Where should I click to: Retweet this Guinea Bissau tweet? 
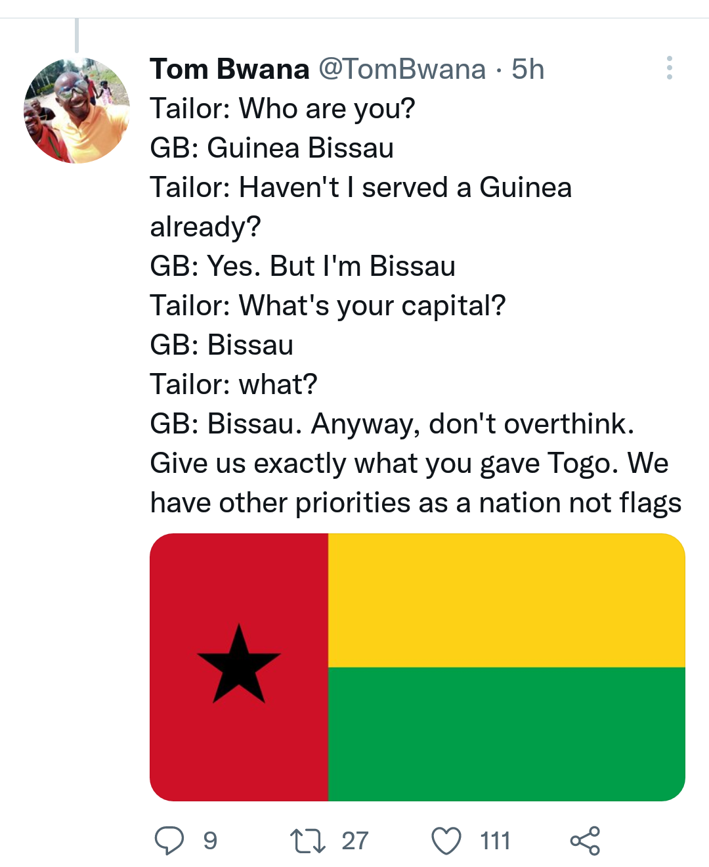307,841
